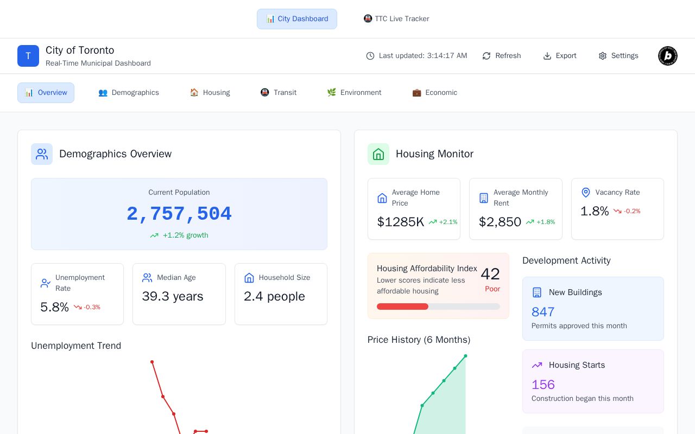Click the green growth arrow under population
The image size is (695, 434).
click(154, 235)
